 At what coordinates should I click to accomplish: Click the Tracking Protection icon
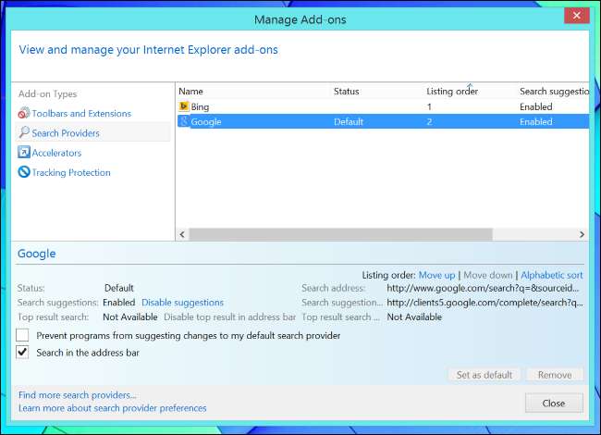24,172
